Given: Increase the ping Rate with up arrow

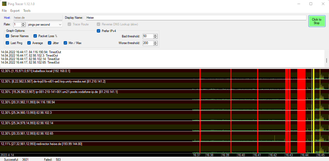Looking at the screenshot, I should tap(23, 23).
